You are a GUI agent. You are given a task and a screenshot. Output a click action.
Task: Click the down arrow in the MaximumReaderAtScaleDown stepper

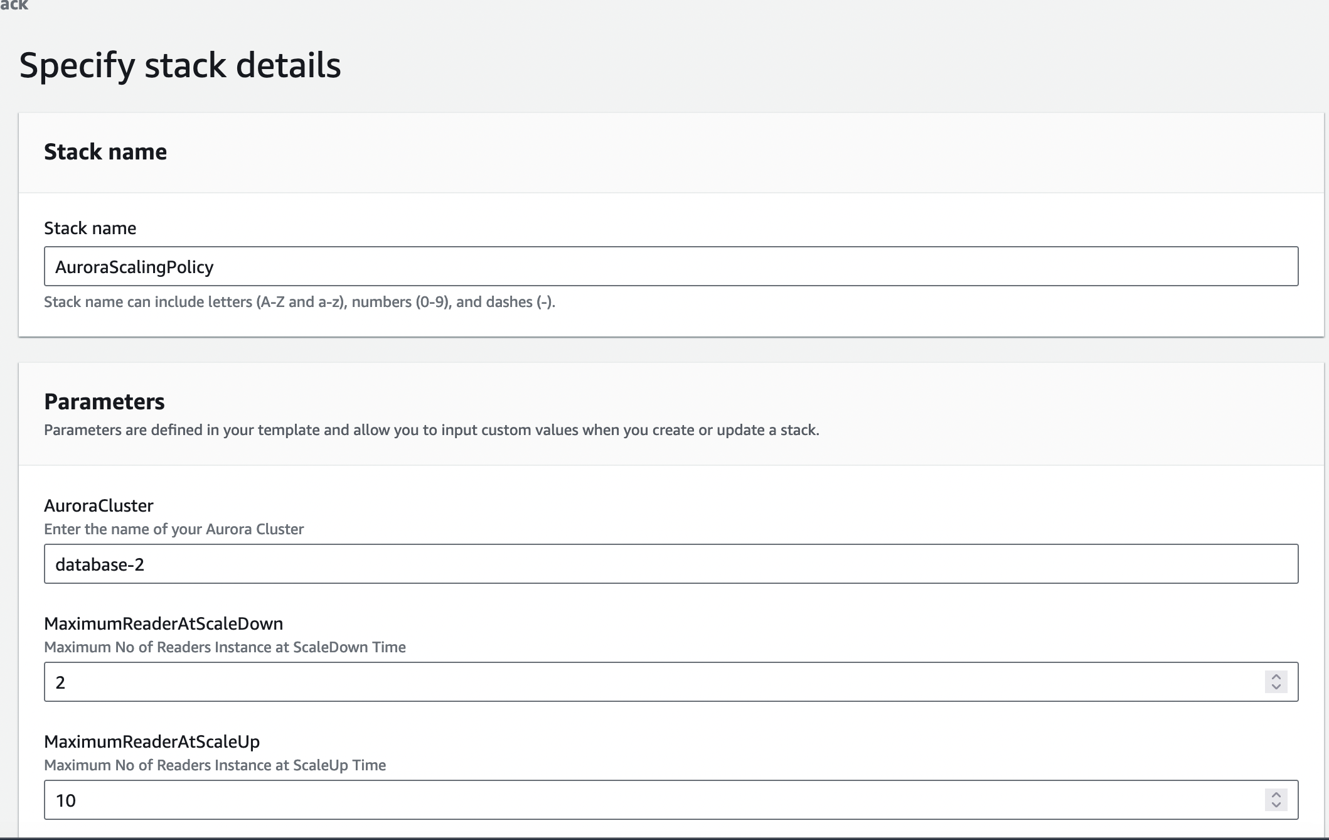coord(1276,687)
